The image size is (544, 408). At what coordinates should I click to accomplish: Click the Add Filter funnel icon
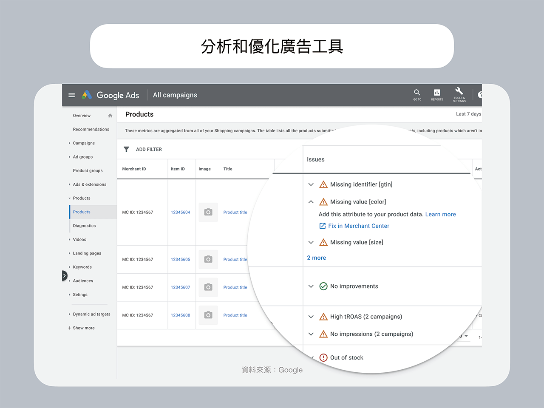[126, 150]
